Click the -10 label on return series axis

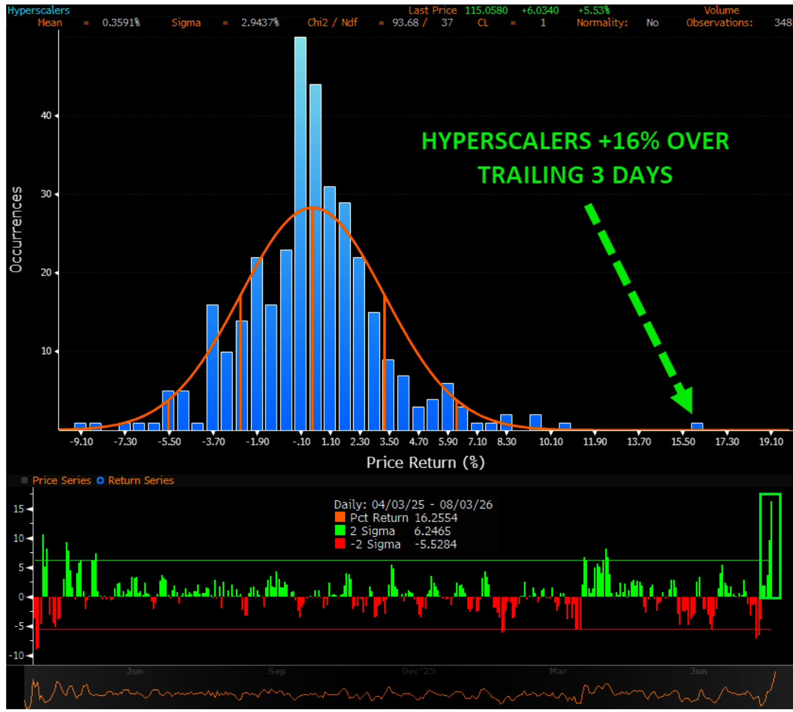pyautogui.click(x=17, y=655)
